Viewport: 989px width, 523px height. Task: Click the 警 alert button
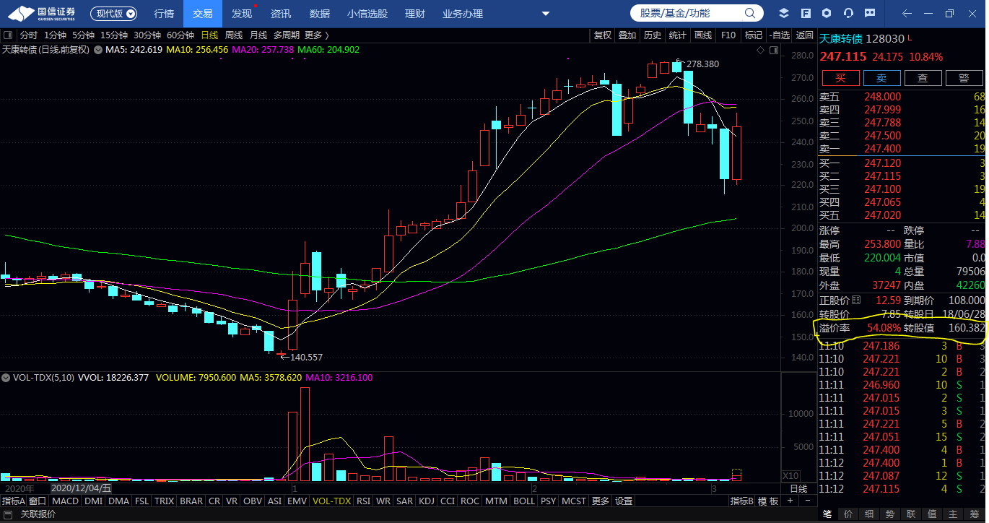pyautogui.click(x=964, y=79)
